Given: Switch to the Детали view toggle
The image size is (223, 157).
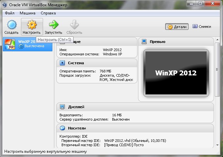Looking at the screenshot, I should pos(177,27).
